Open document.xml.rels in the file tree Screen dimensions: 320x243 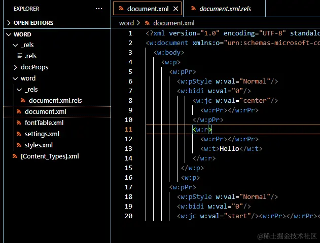coord(55,101)
